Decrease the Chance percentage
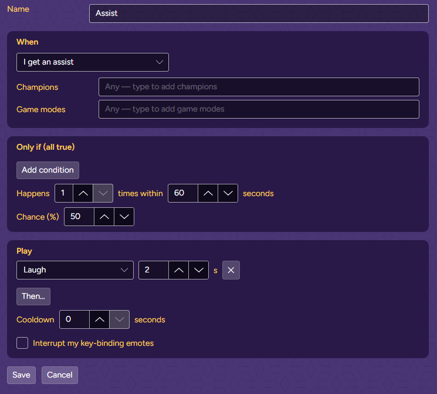 pos(124,217)
